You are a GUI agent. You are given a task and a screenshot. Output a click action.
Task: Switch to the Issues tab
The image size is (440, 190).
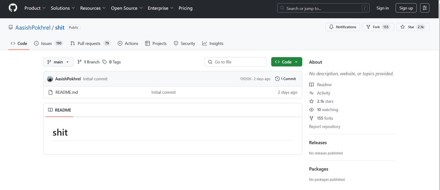coord(48,43)
